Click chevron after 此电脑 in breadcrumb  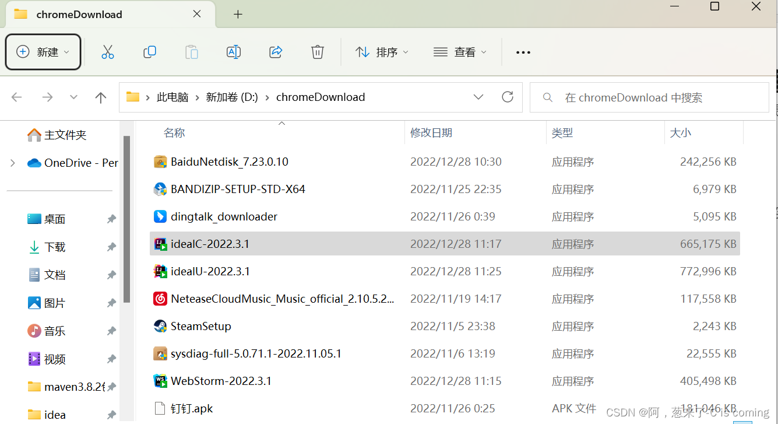click(198, 97)
